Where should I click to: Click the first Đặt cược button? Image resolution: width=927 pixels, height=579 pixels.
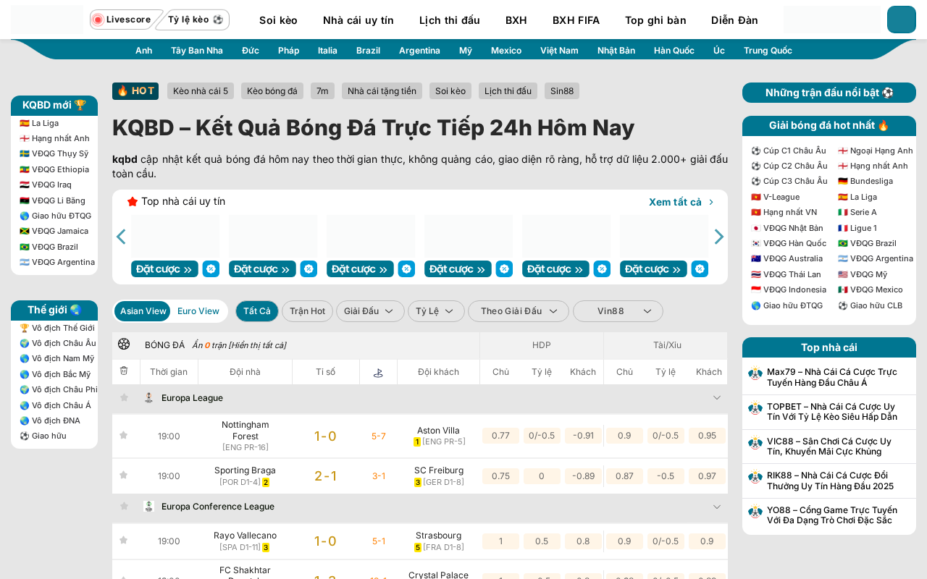click(x=164, y=269)
